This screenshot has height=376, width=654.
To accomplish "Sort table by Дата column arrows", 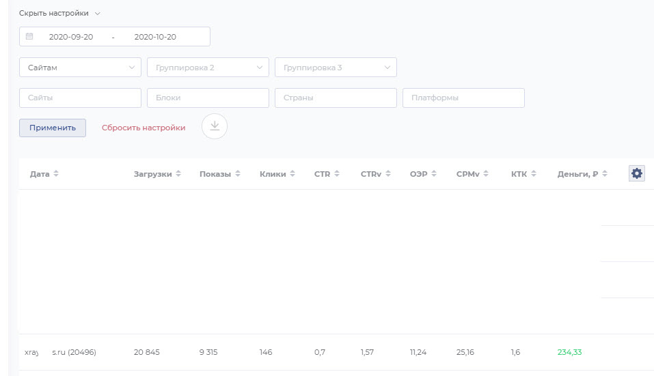I will pyautogui.click(x=56, y=175).
